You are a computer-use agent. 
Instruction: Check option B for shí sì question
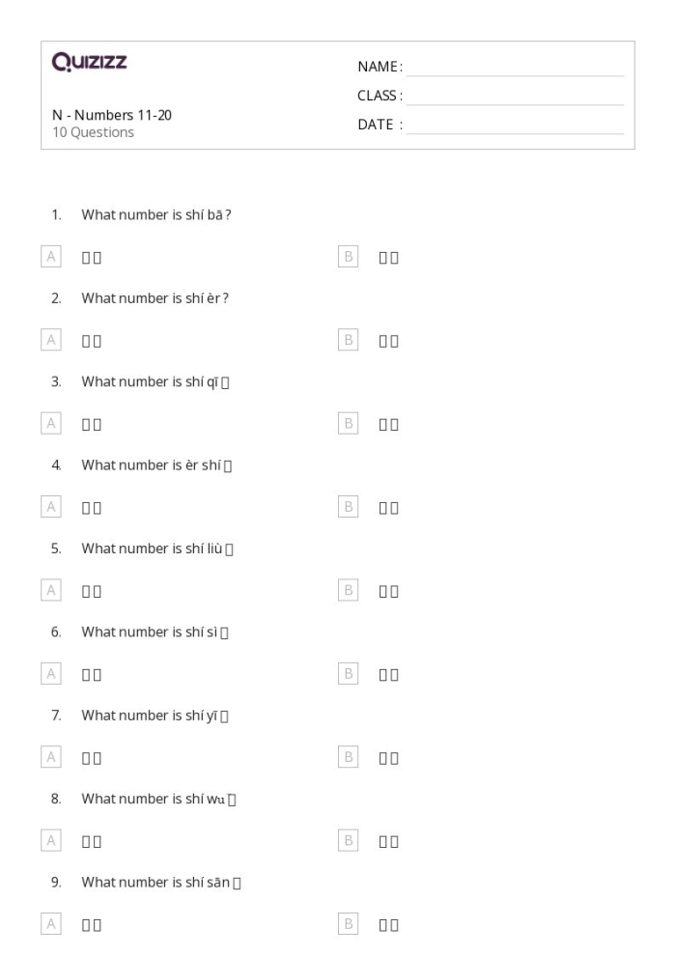(x=349, y=674)
